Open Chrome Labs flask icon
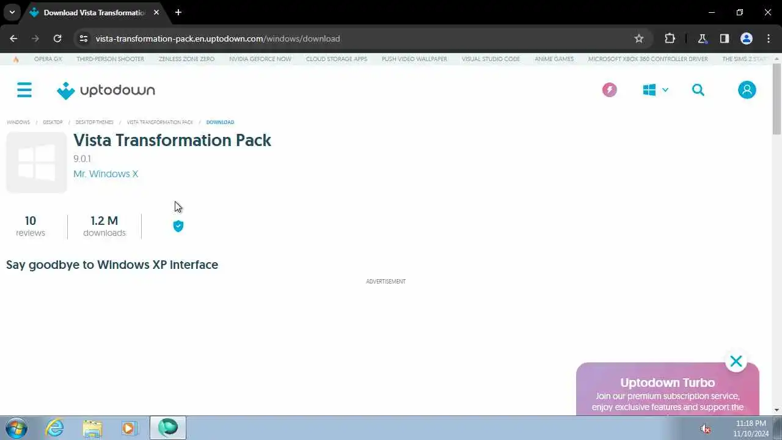Screen dimensions: 782x440 [x=702, y=38]
